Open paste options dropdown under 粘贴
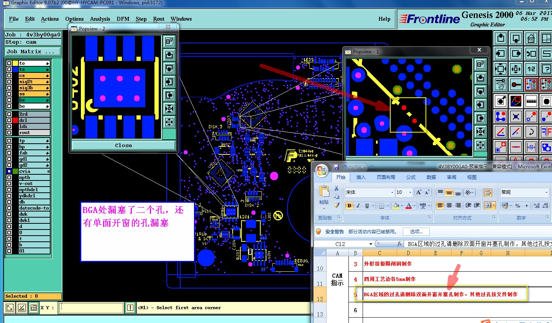The height and width of the screenshot is (323, 552). (x=324, y=208)
